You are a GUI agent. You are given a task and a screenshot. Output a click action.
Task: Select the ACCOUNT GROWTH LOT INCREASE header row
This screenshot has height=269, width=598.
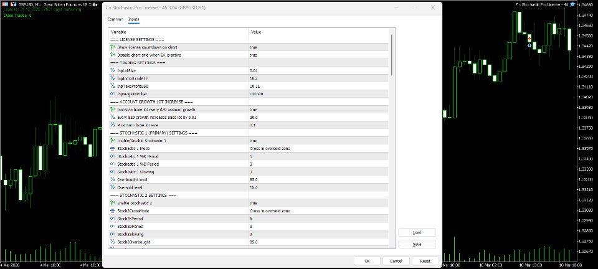pos(249,101)
